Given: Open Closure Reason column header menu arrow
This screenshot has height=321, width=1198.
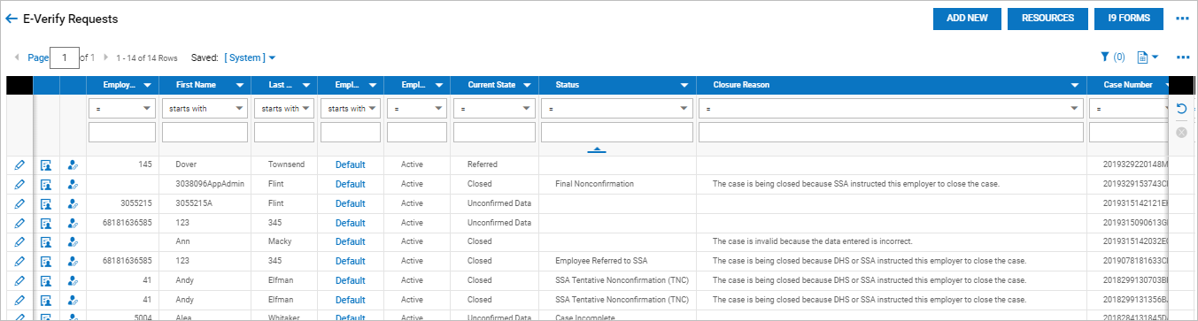Looking at the screenshot, I should pyautogui.click(x=1074, y=86).
